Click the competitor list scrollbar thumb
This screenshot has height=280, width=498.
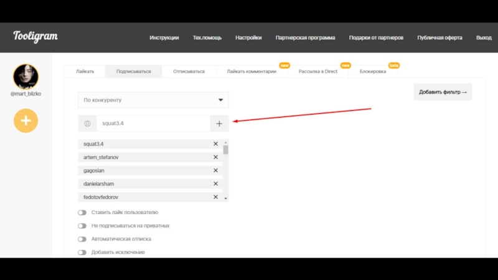(x=225, y=150)
